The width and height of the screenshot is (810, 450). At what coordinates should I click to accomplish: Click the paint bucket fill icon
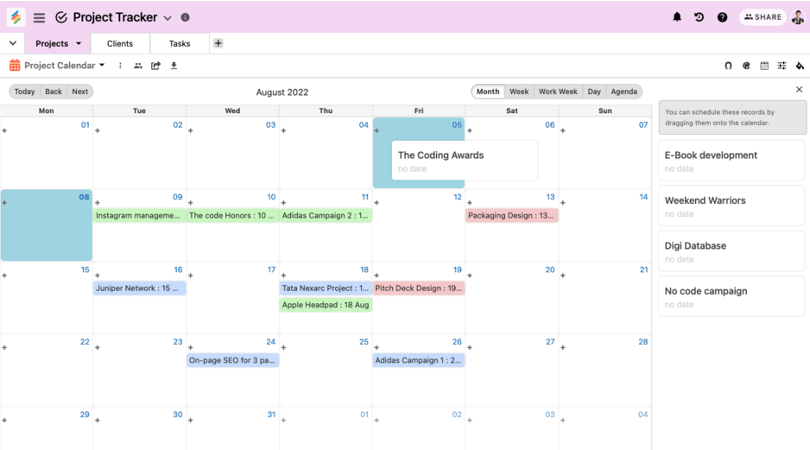click(800, 66)
